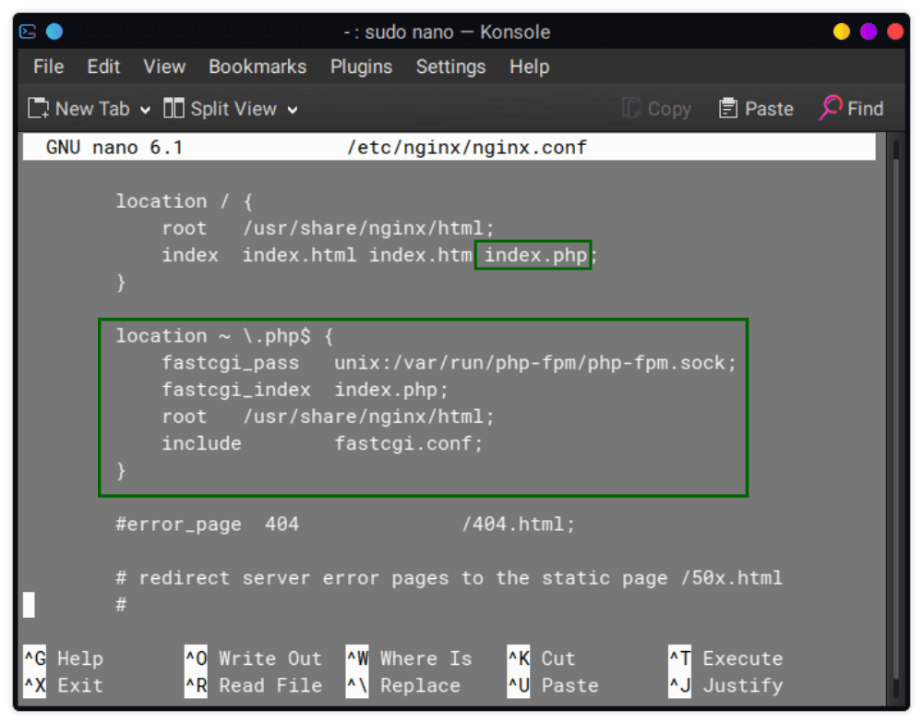Click the ^\ Replace shortcut
The image size is (923, 724).
point(403,685)
